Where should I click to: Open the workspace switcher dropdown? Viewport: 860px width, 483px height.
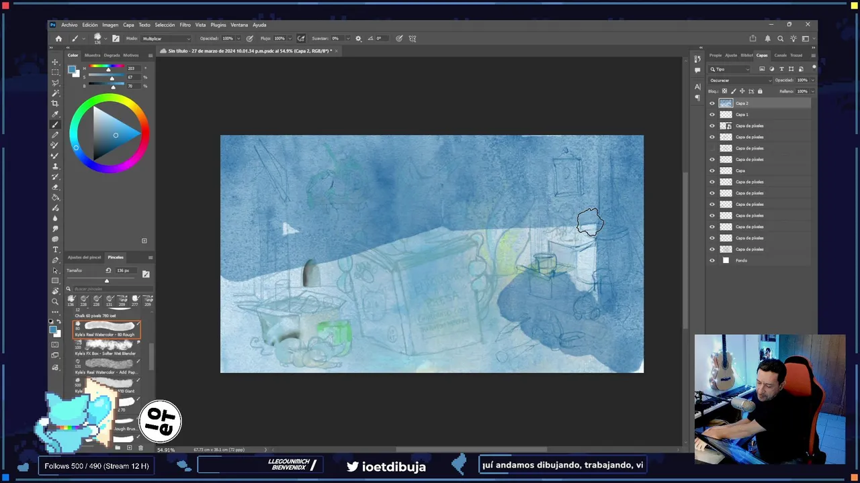click(x=808, y=38)
